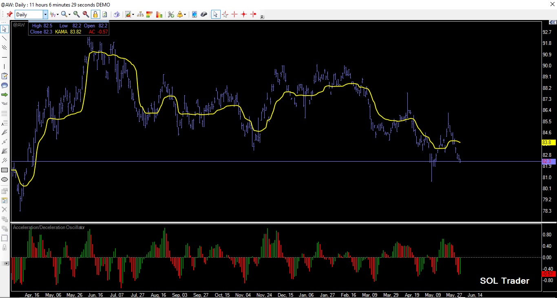Click the delete X icon in sidebar
This screenshot has width=557, height=298.
[x=4, y=209]
